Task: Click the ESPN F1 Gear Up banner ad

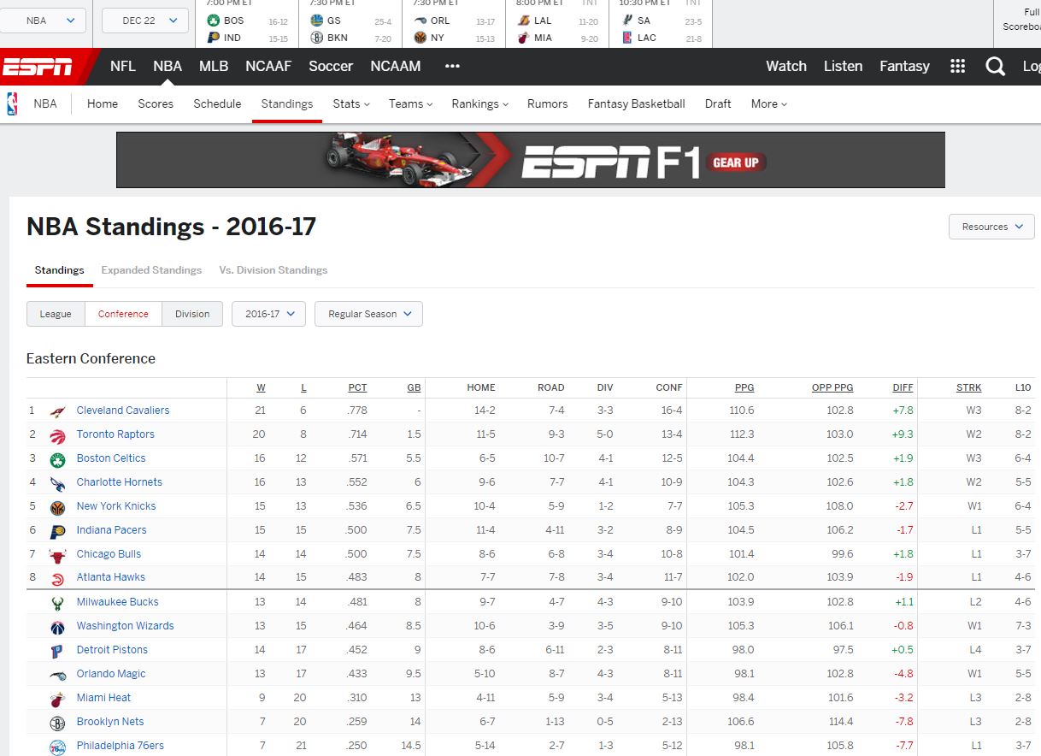Action: 531,160
